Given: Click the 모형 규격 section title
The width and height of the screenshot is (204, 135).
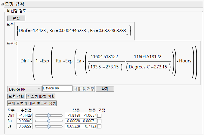Looking at the screenshot, I should click(x=14, y=4).
